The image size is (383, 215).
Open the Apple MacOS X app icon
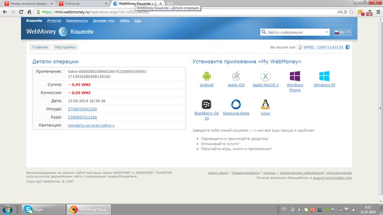pyautogui.click(x=265, y=76)
